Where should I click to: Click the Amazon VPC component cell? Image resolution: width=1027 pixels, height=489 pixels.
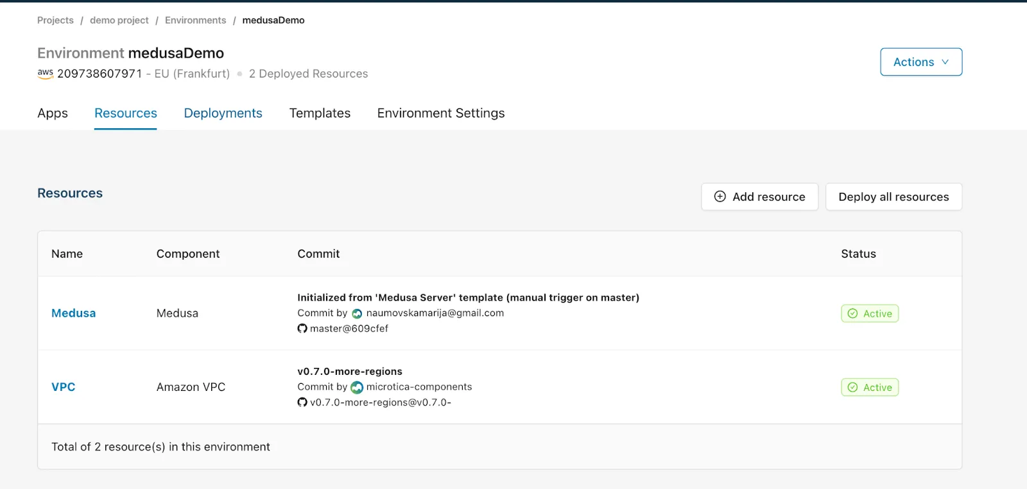click(x=191, y=387)
